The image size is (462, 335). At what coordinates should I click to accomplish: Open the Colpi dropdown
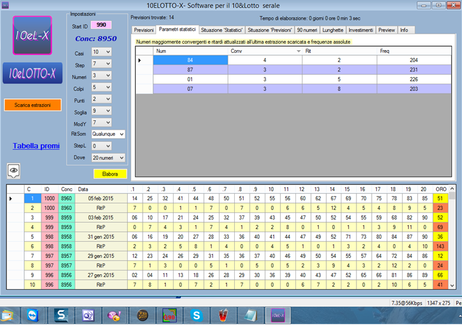(101, 87)
